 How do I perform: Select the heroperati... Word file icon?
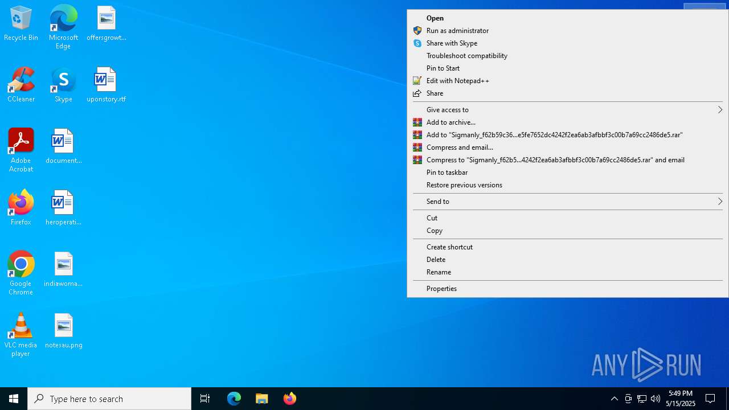(x=63, y=208)
